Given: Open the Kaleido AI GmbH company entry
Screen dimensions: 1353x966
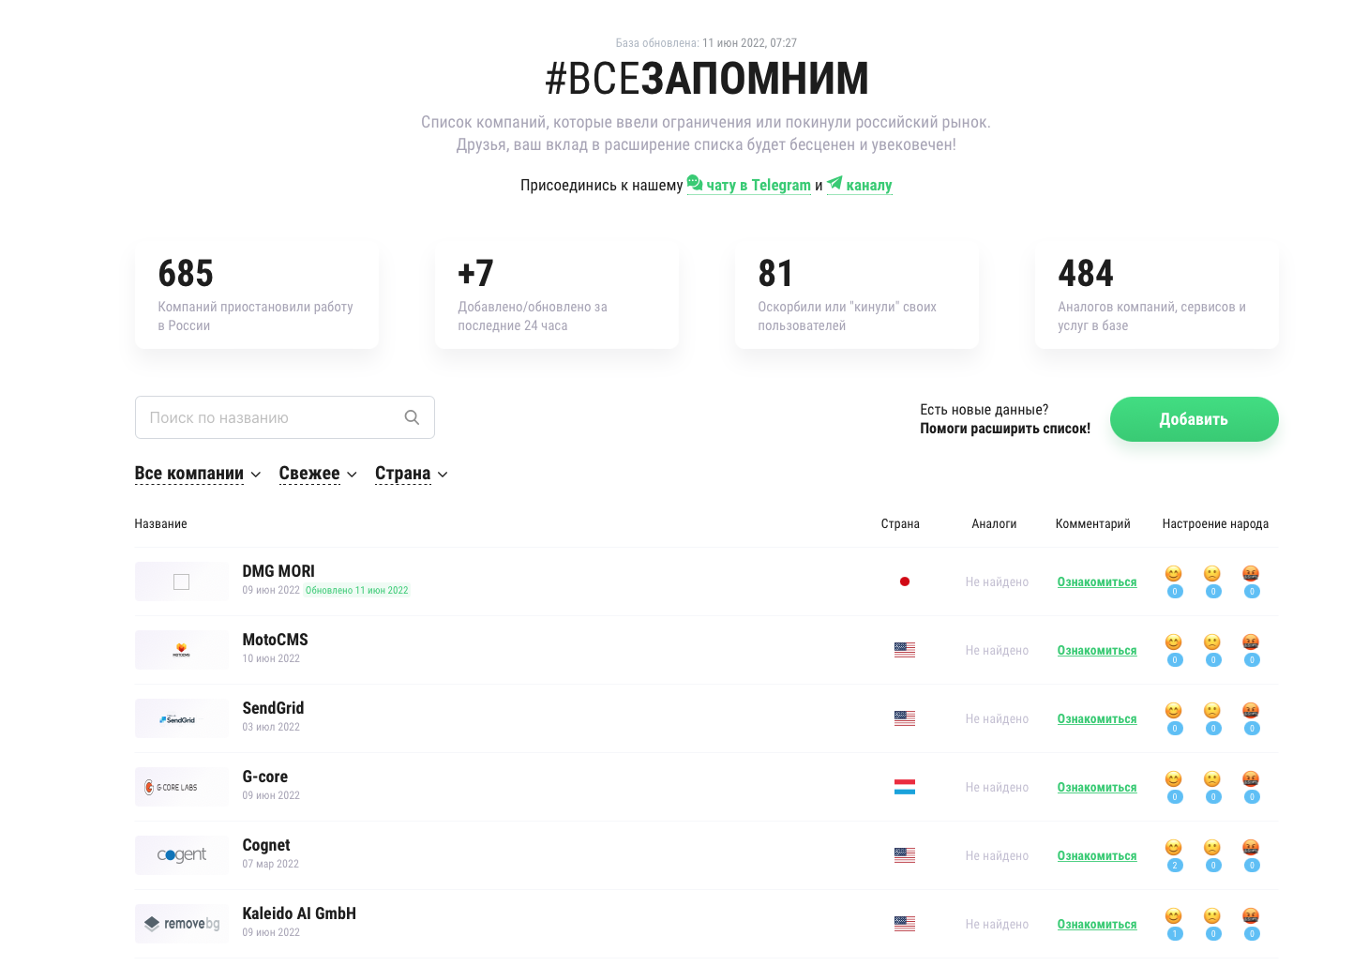Looking at the screenshot, I should coord(299,913).
